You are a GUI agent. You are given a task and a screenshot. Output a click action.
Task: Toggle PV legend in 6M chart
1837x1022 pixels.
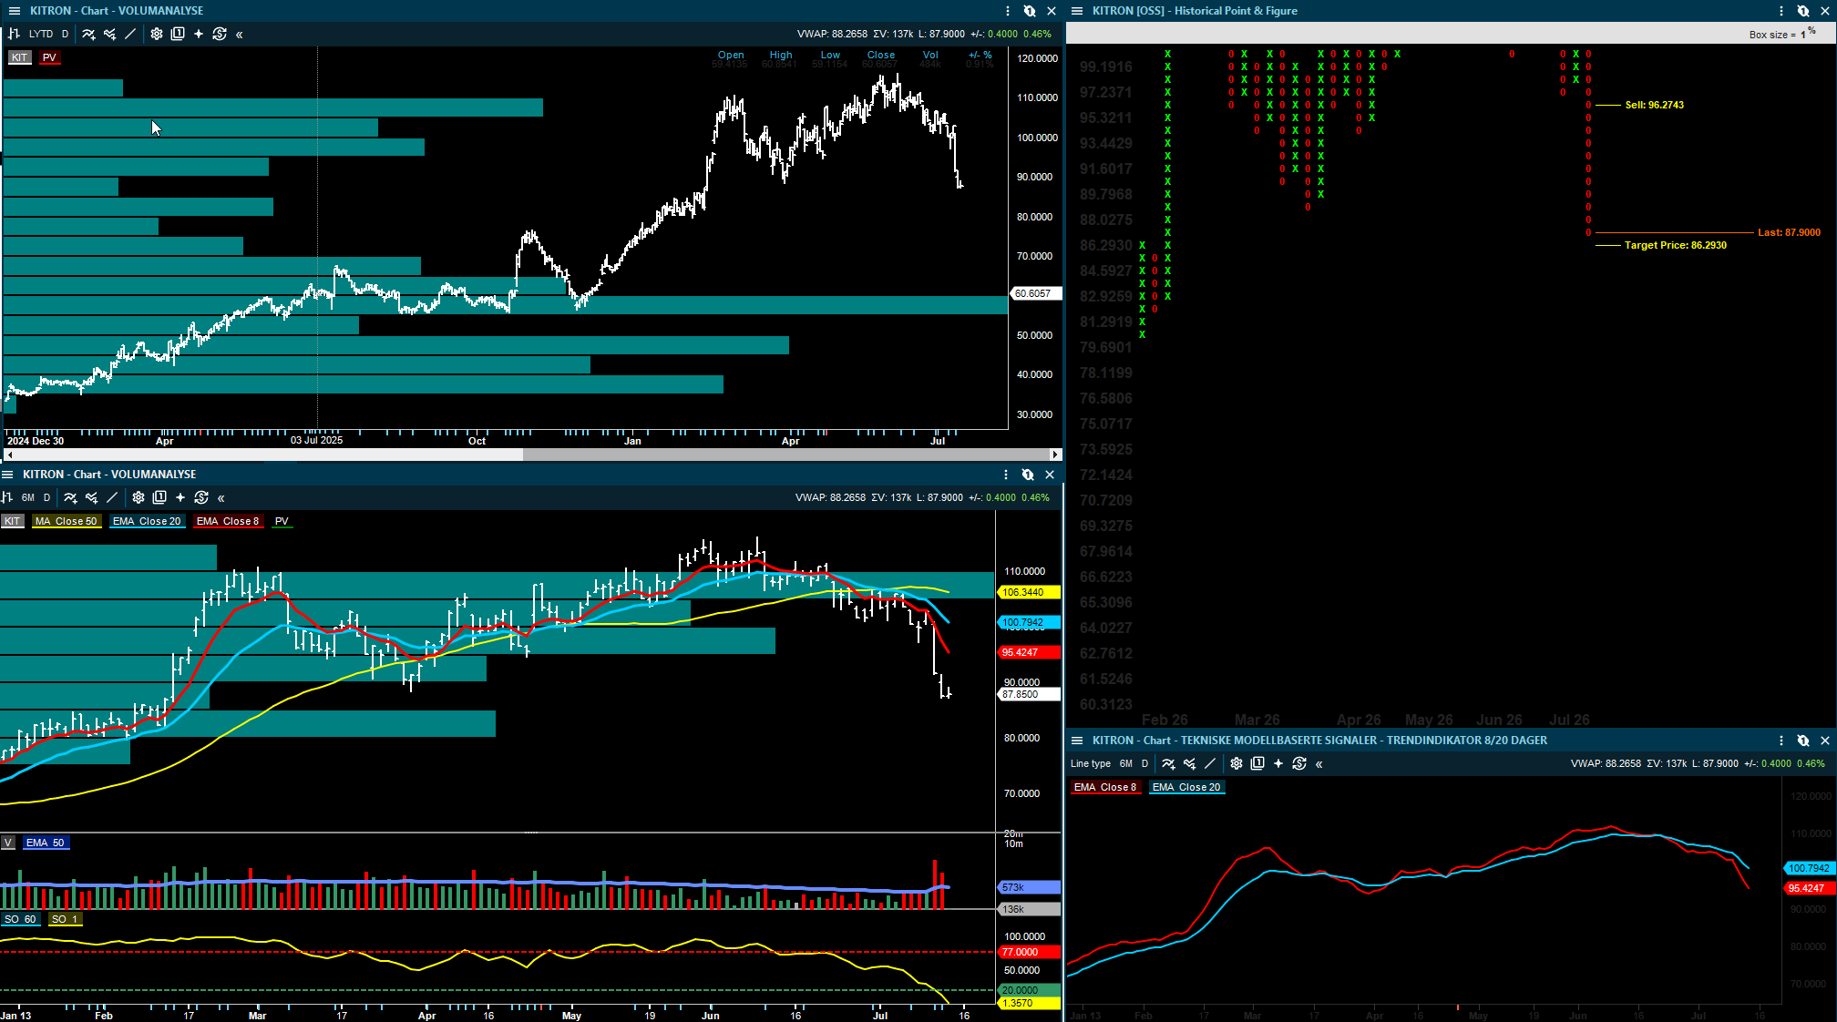tap(282, 521)
